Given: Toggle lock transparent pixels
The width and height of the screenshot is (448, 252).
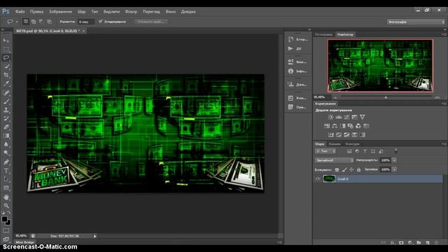Looking at the screenshot, I should 337,169.
